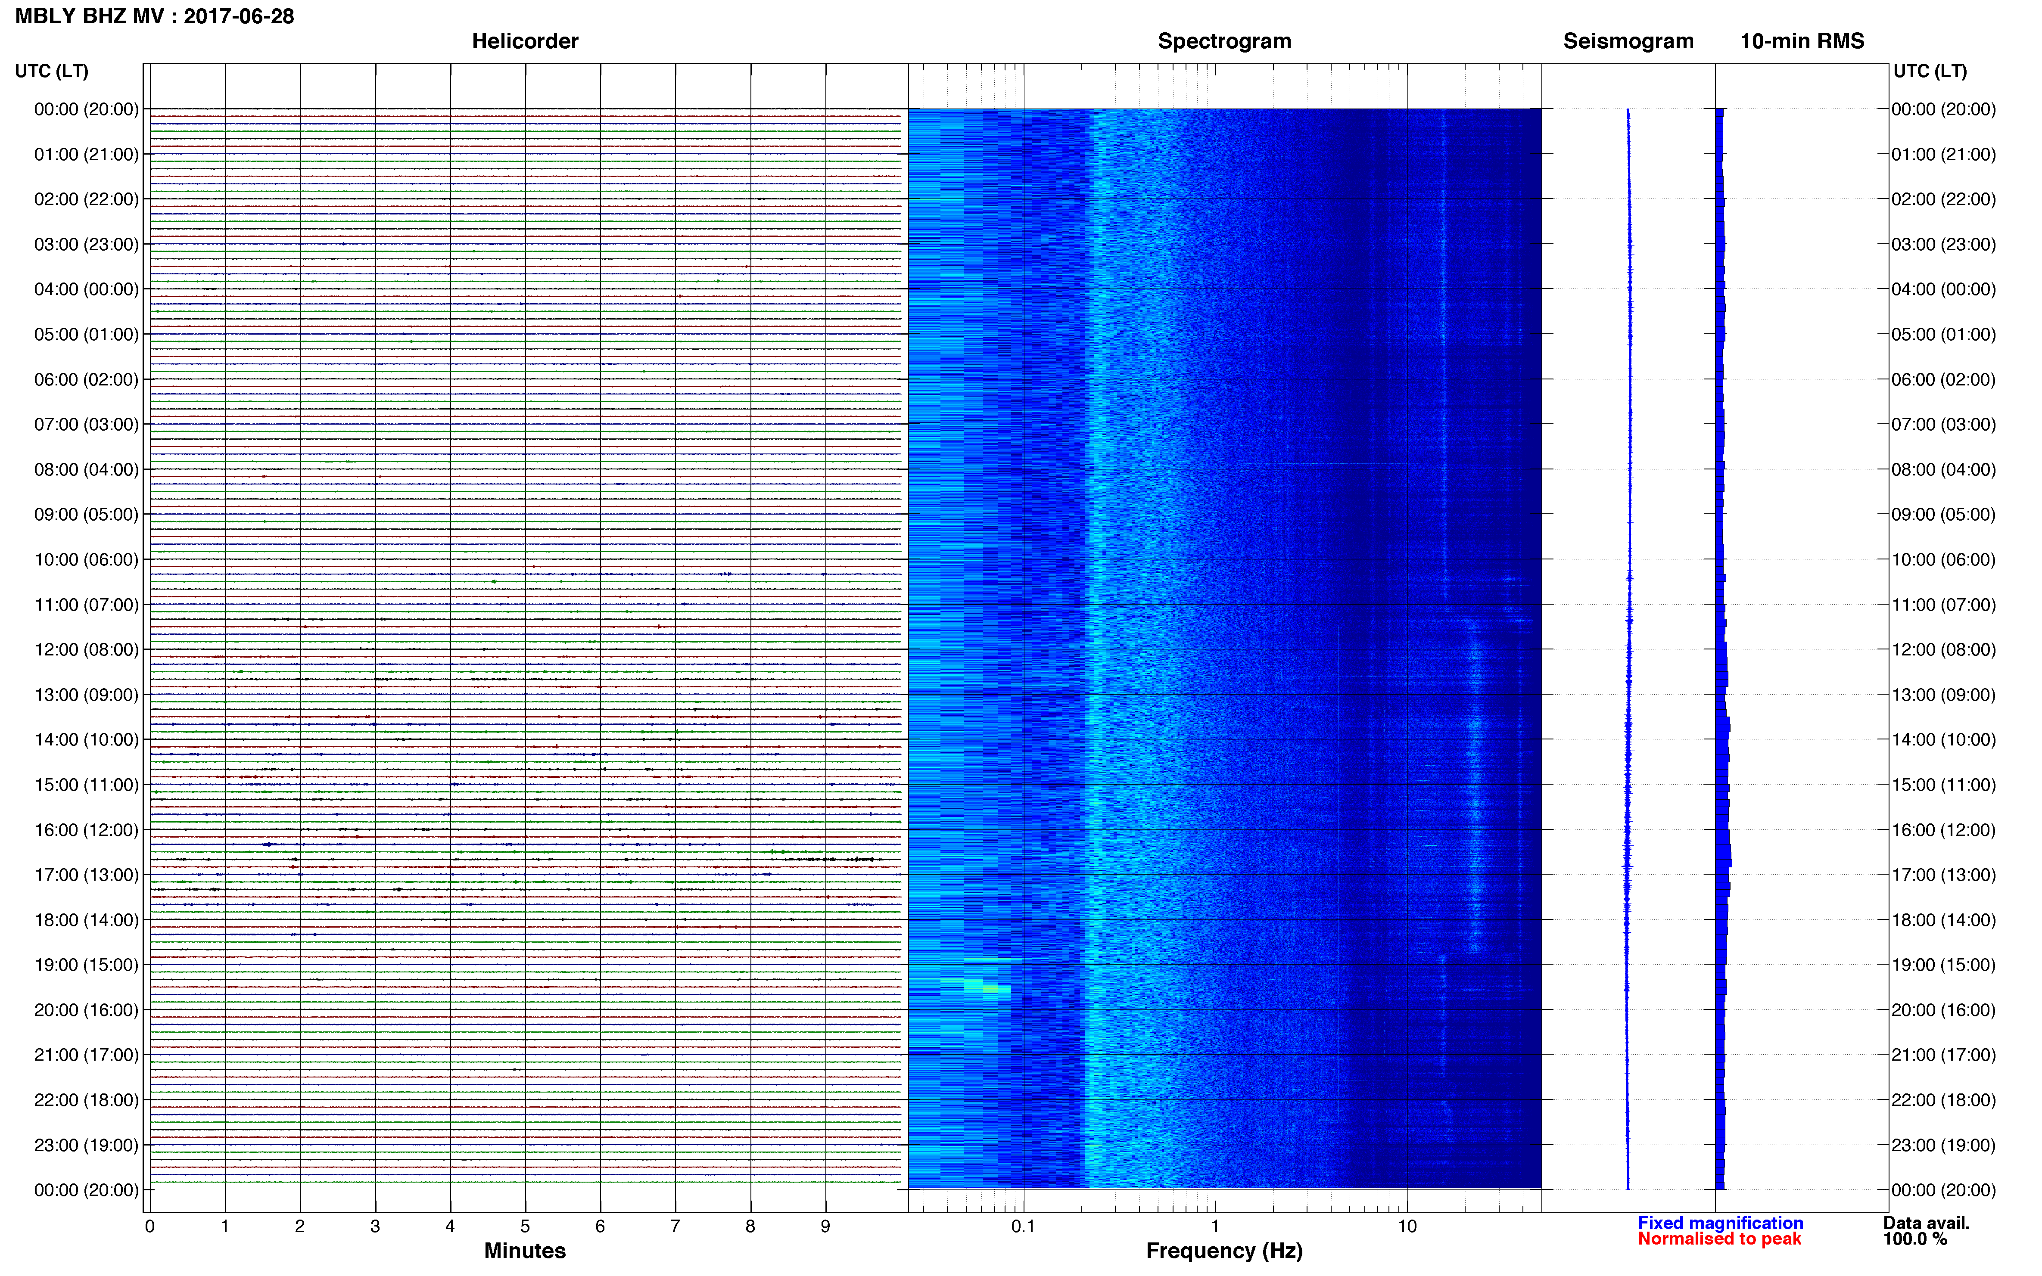The width and height of the screenshot is (2042, 1276).
Task: Click the left 15:00 (11:00) time label
Action: click(x=86, y=785)
